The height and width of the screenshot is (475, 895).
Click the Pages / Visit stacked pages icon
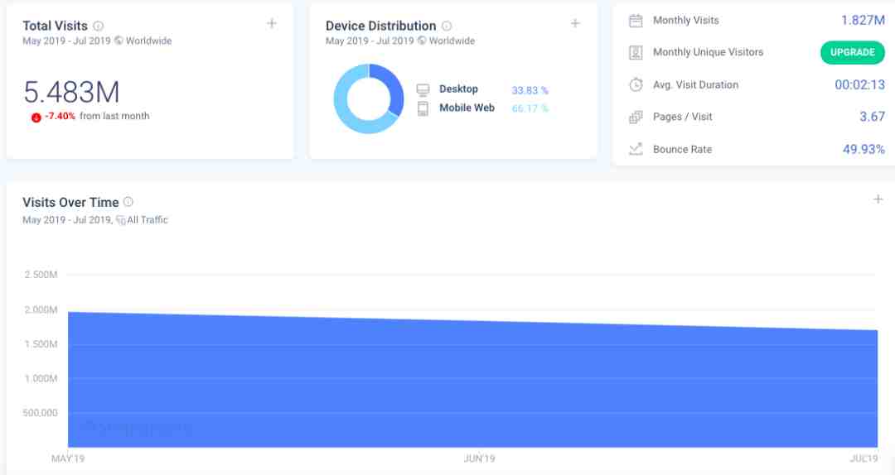pos(636,117)
